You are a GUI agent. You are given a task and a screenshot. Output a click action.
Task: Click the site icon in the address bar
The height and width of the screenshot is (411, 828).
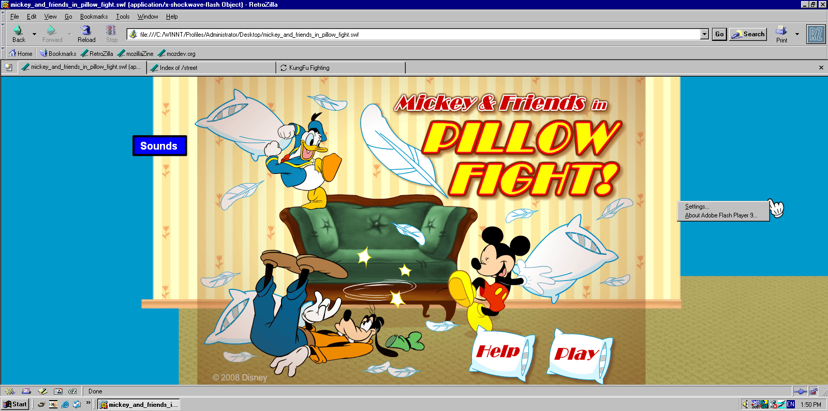pos(134,34)
